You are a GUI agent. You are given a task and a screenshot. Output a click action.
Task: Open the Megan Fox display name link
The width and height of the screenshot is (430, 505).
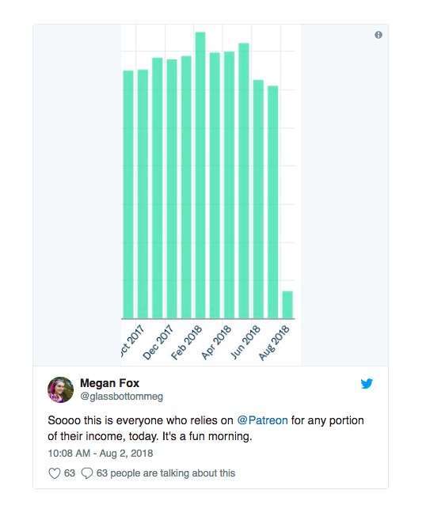(x=109, y=383)
